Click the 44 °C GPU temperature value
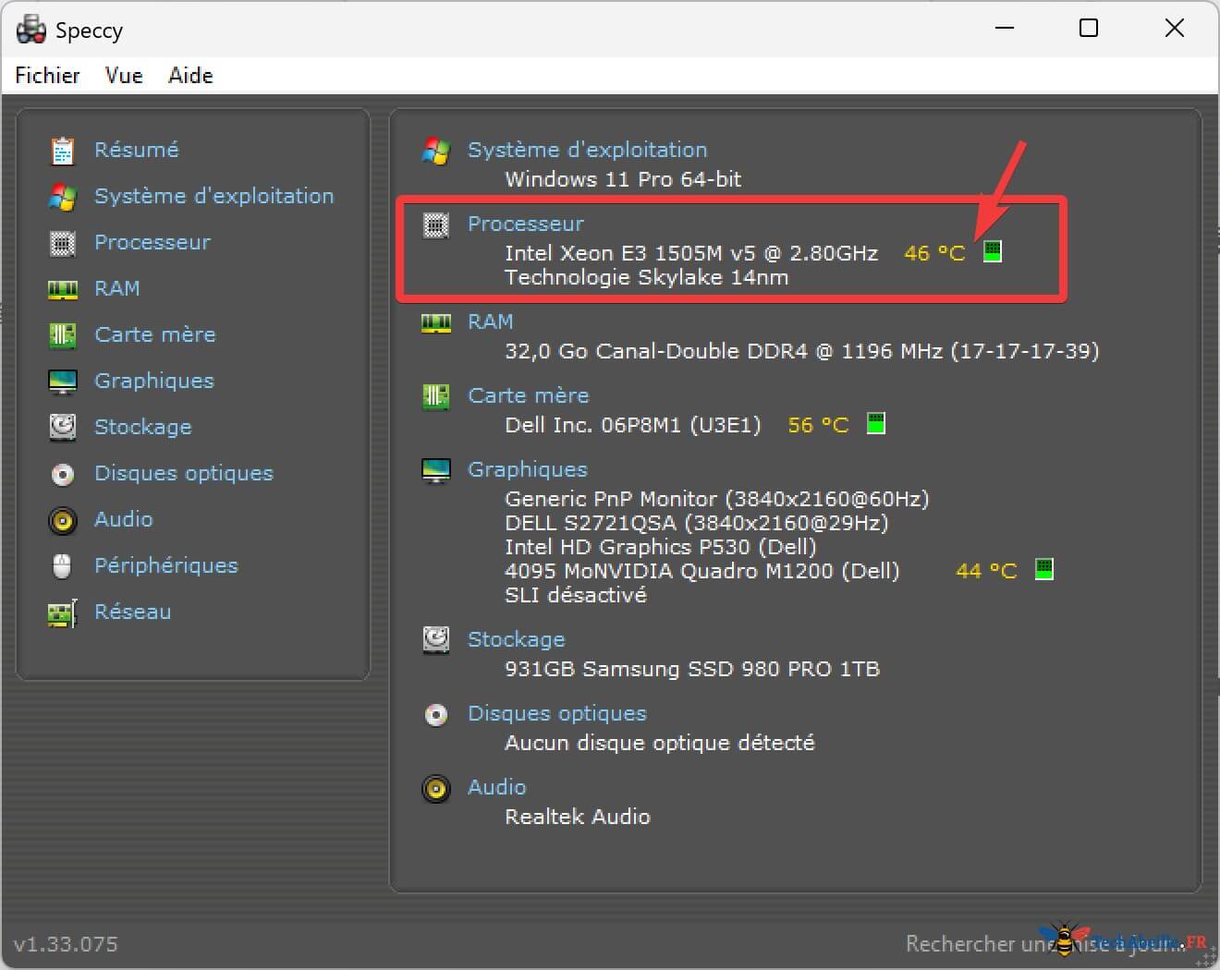 [986, 571]
